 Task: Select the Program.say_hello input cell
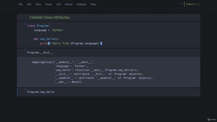click(108, 92)
